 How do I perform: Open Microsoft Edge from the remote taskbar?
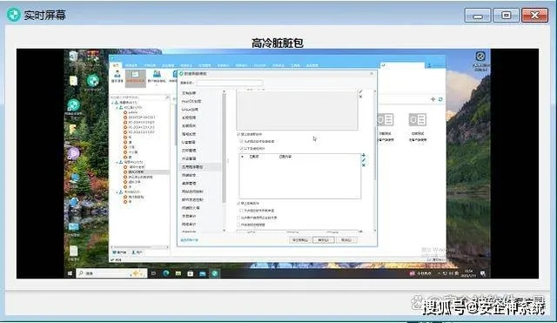[x=166, y=273]
